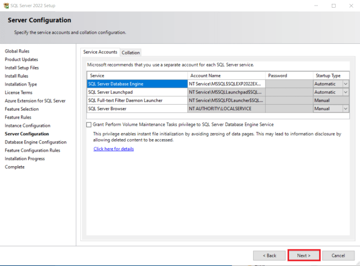Screen dimensions: 360x266
Task: Select the SQL Server Launchpad service row
Action: point(137,92)
